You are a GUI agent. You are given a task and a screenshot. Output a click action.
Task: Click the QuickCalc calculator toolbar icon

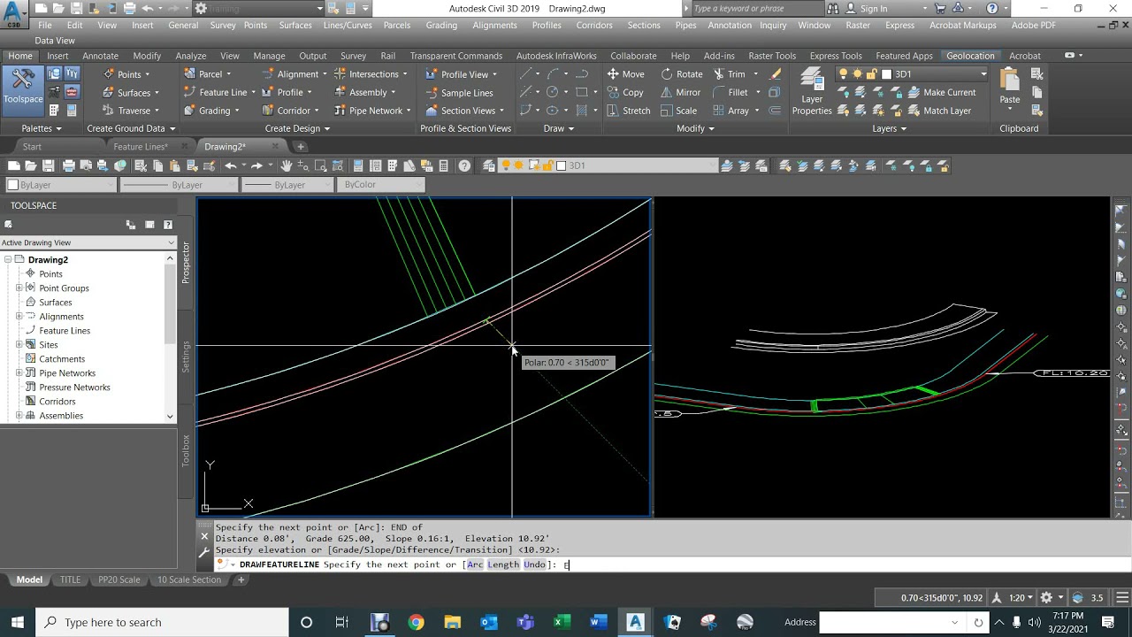443,165
